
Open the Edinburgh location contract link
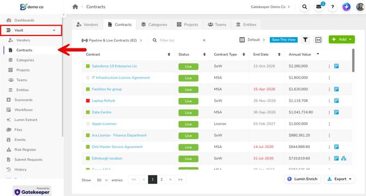pyautogui.click(x=107, y=158)
